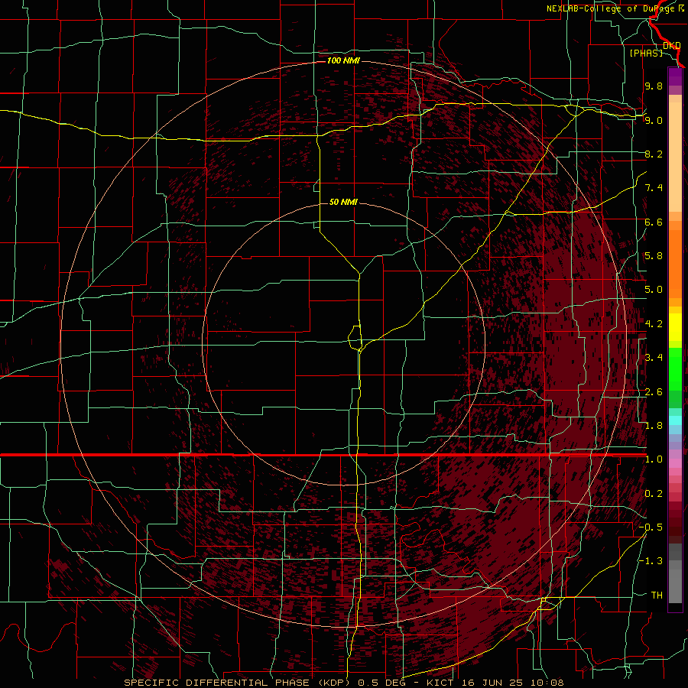The image size is (688, 688).
Task: Pick the purple segment atop the color bar
Action: pyautogui.click(x=675, y=76)
